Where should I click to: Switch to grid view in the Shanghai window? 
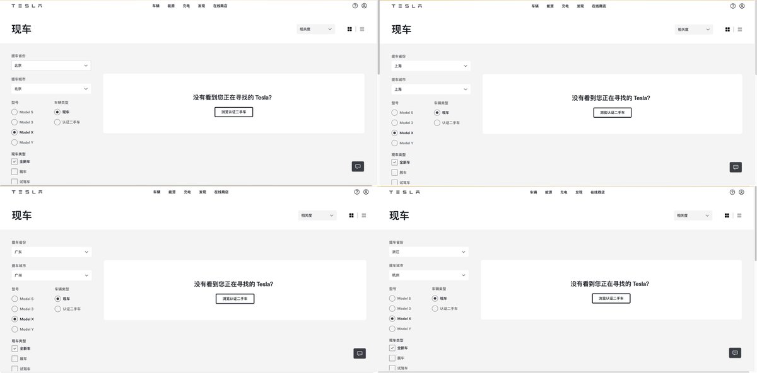click(727, 29)
